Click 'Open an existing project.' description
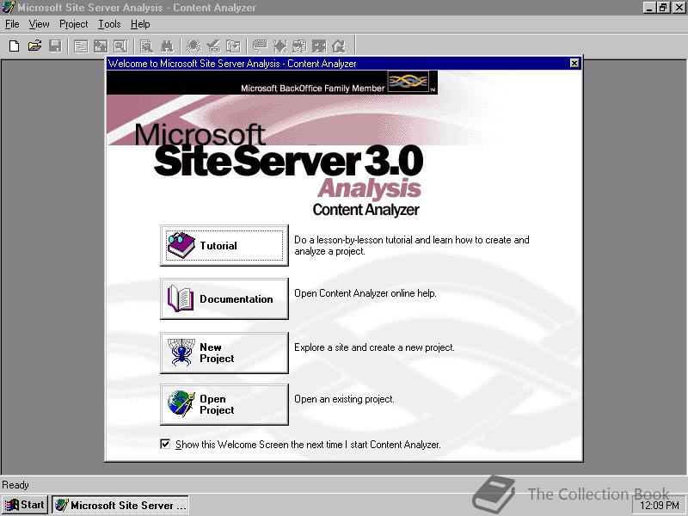688x516 pixels. (344, 399)
